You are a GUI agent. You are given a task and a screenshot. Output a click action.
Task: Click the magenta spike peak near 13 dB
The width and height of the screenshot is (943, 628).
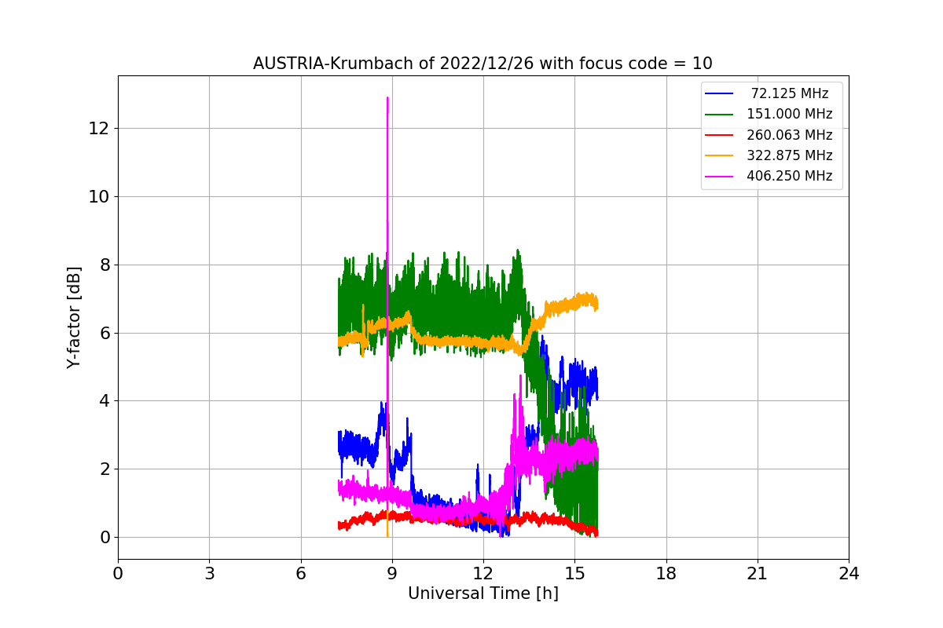[387, 99]
